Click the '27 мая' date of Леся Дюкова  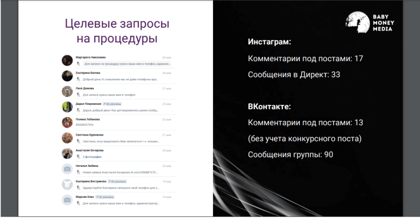coord(167,88)
